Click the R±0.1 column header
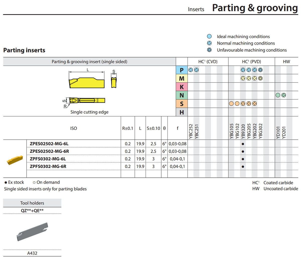The width and height of the screenshot is (301, 263). click(128, 128)
